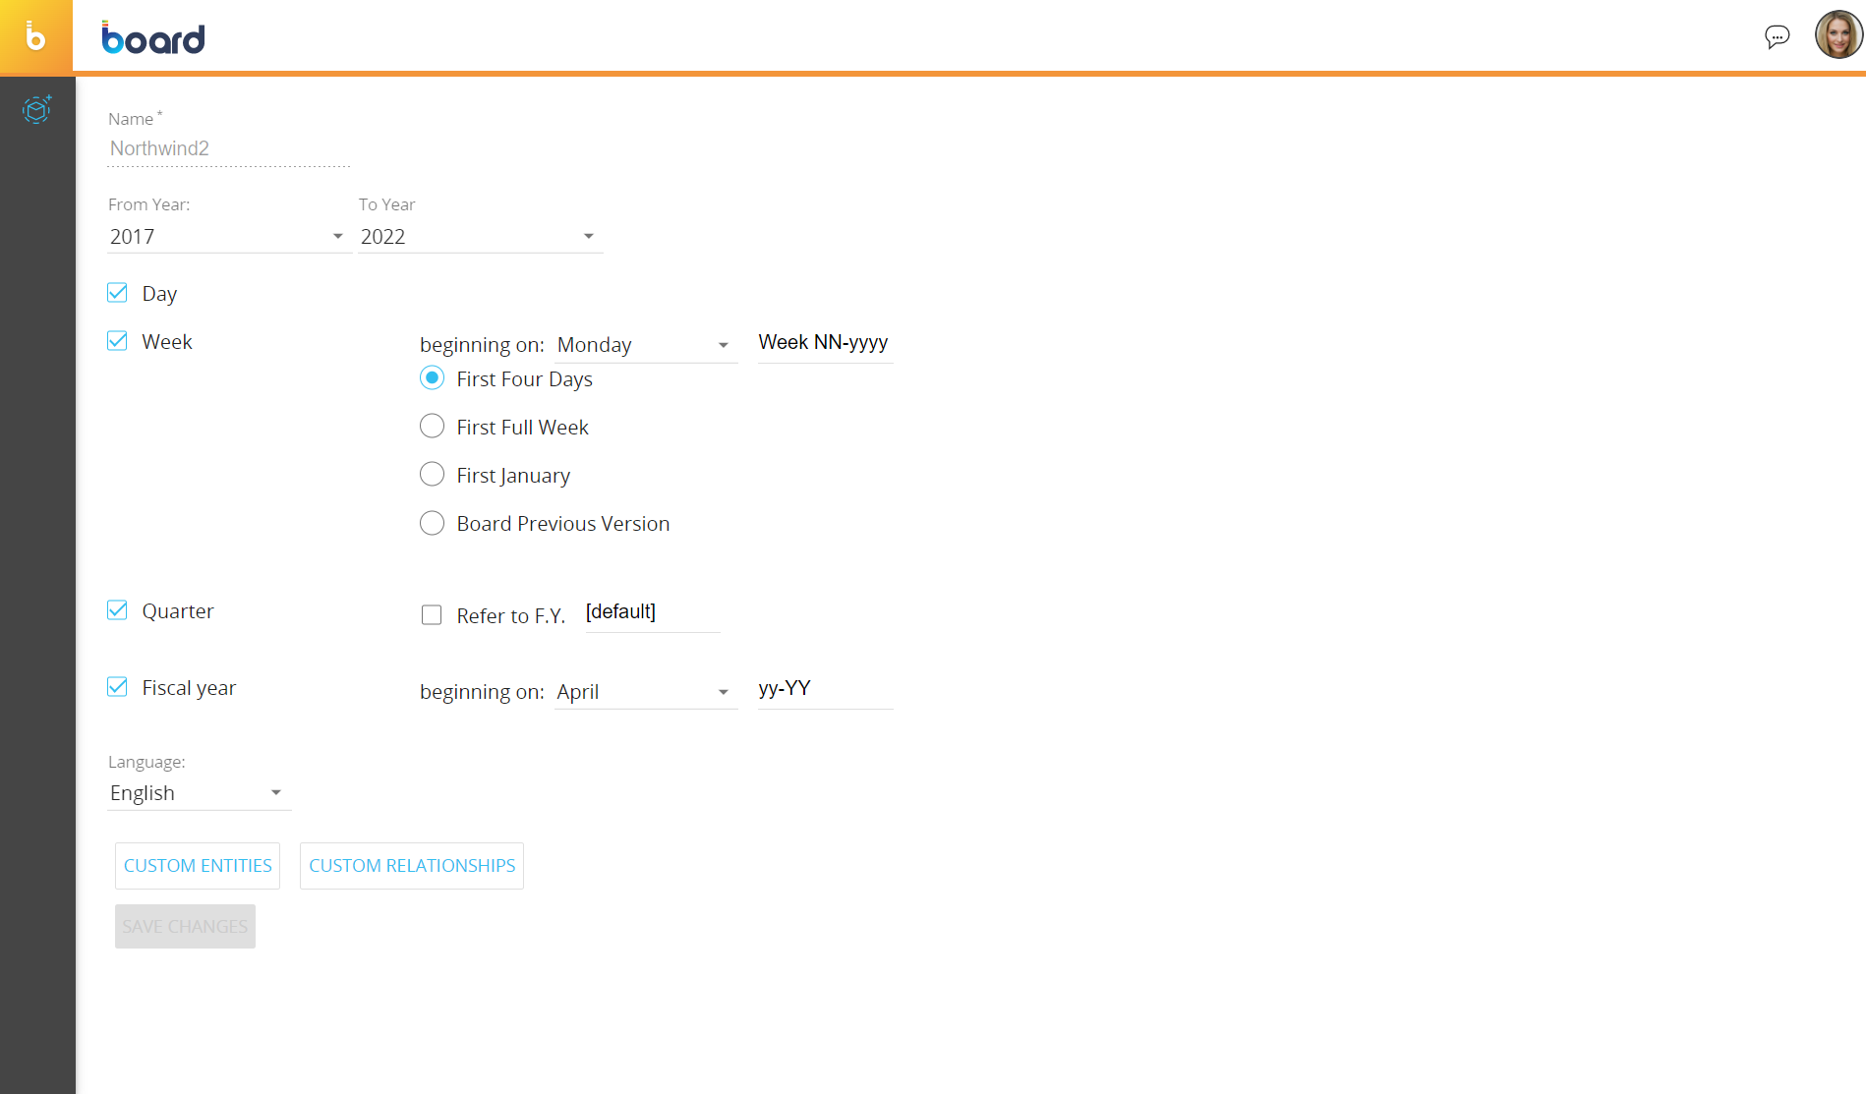
Task: Open the data model cube icon in sidebar
Action: [x=36, y=109]
